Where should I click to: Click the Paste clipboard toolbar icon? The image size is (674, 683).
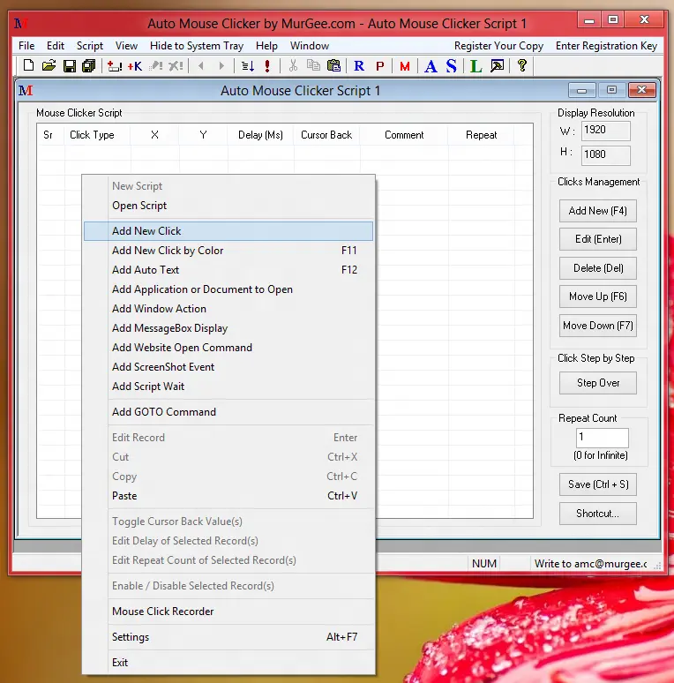(333, 66)
